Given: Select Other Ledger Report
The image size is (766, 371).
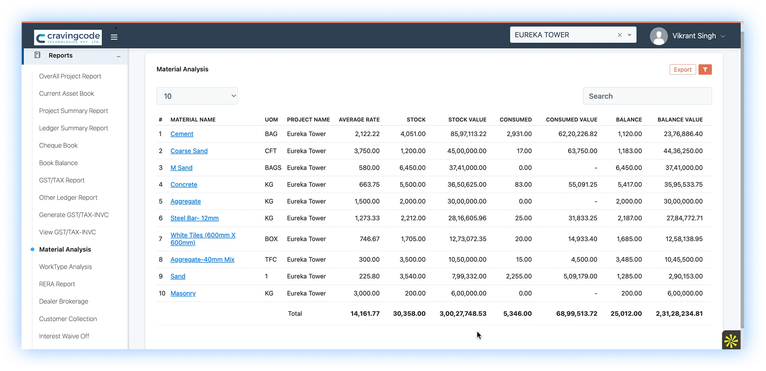Looking at the screenshot, I should pyautogui.click(x=68, y=197).
